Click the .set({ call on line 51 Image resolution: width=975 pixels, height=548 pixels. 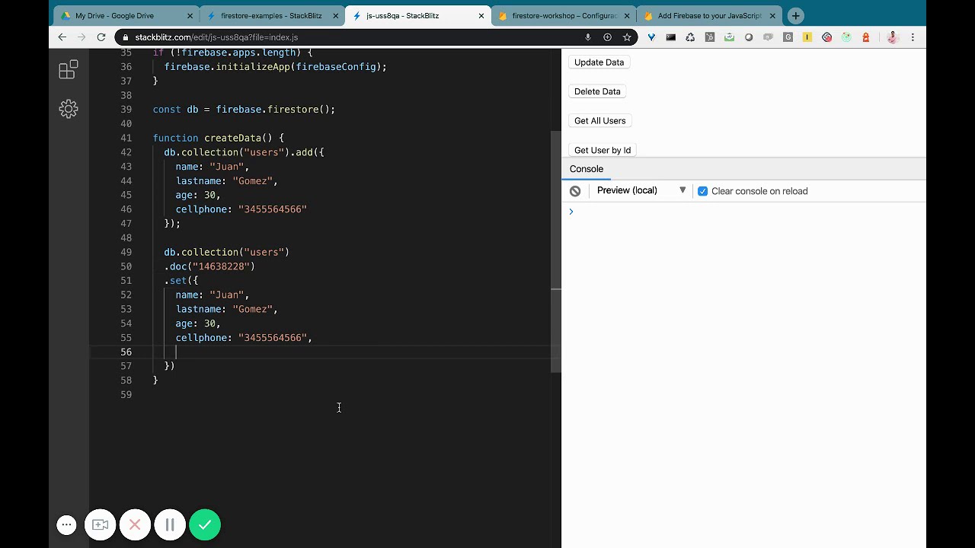(x=181, y=281)
